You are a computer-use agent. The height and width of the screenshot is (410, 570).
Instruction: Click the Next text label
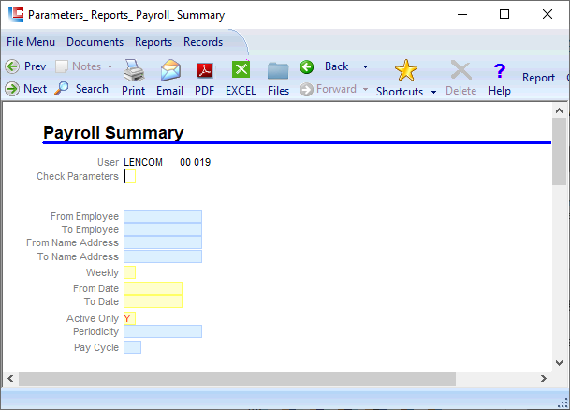click(36, 89)
